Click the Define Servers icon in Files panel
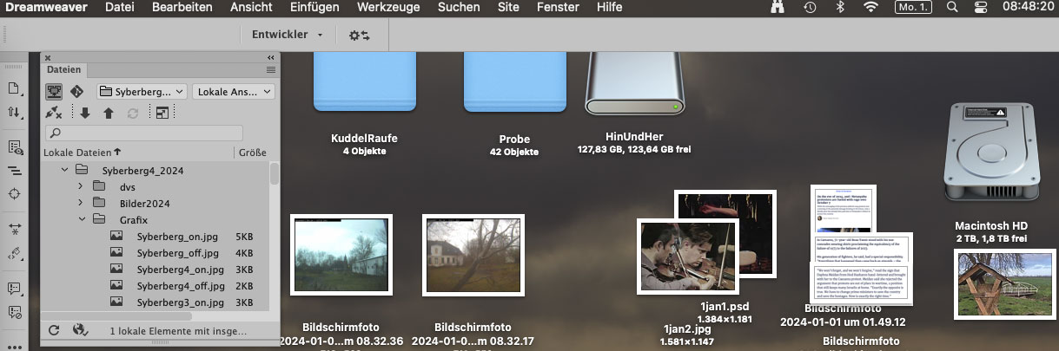 [54, 91]
